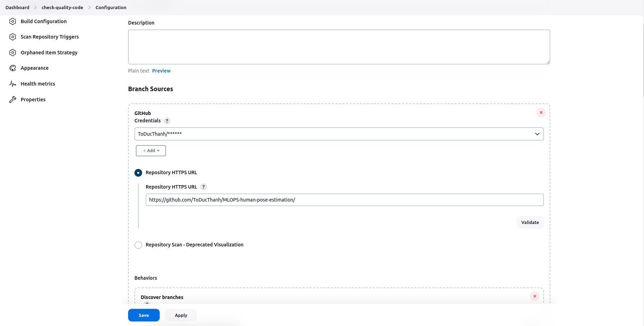Click the Behaviors label
This screenshot has height=326, width=644.
146,278
